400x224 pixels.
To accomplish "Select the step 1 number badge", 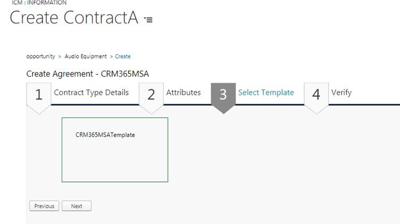I will tap(39, 95).
